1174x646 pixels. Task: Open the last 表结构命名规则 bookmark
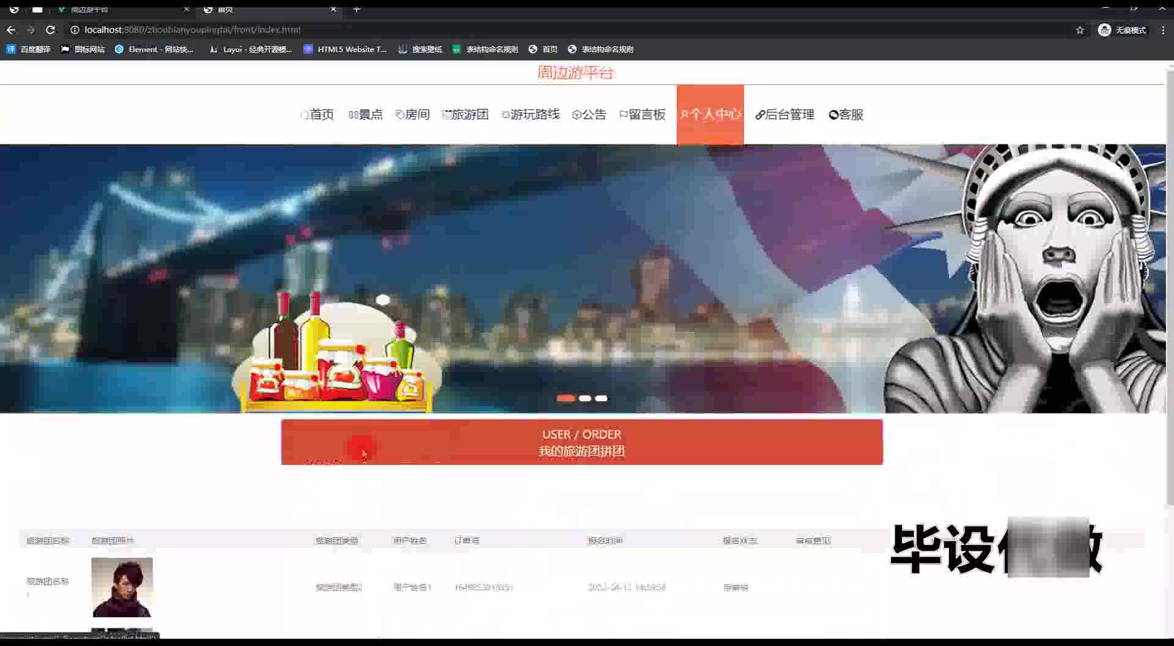point(600,49)
